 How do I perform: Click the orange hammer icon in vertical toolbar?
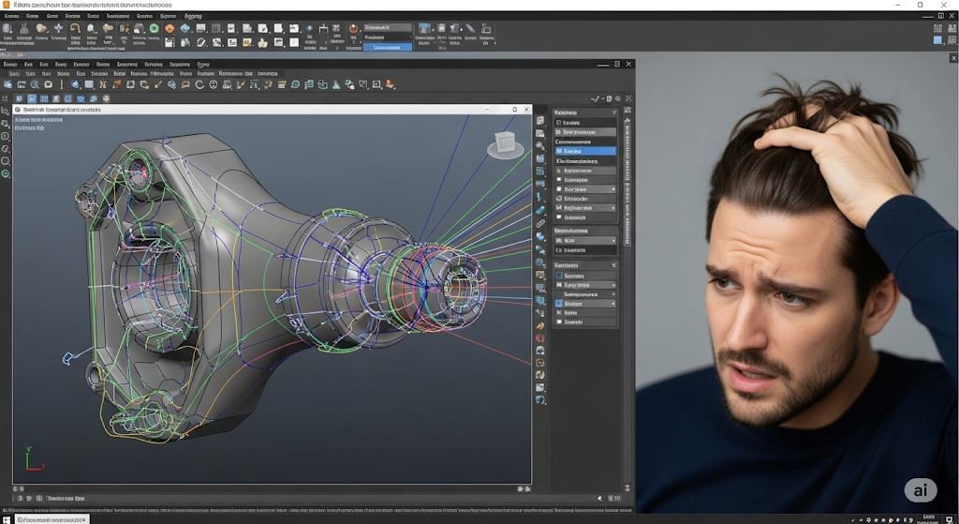coord(540,326)
